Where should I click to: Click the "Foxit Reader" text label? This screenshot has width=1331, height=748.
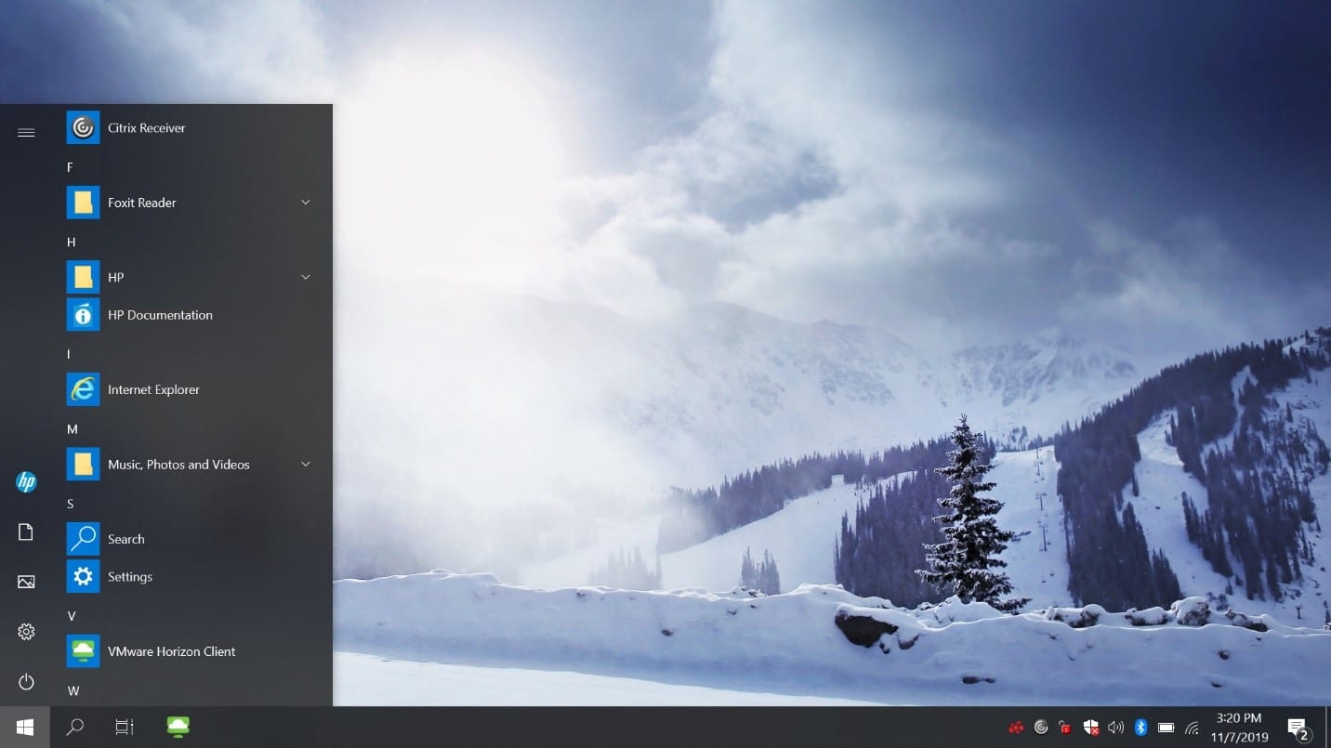point(141,203)
